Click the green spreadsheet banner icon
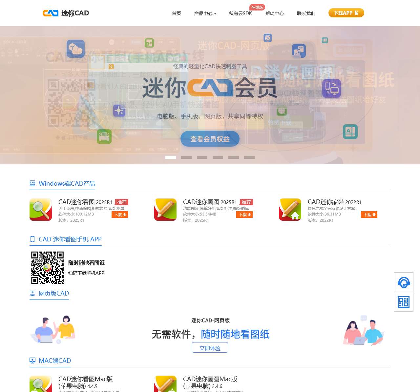 149,43
